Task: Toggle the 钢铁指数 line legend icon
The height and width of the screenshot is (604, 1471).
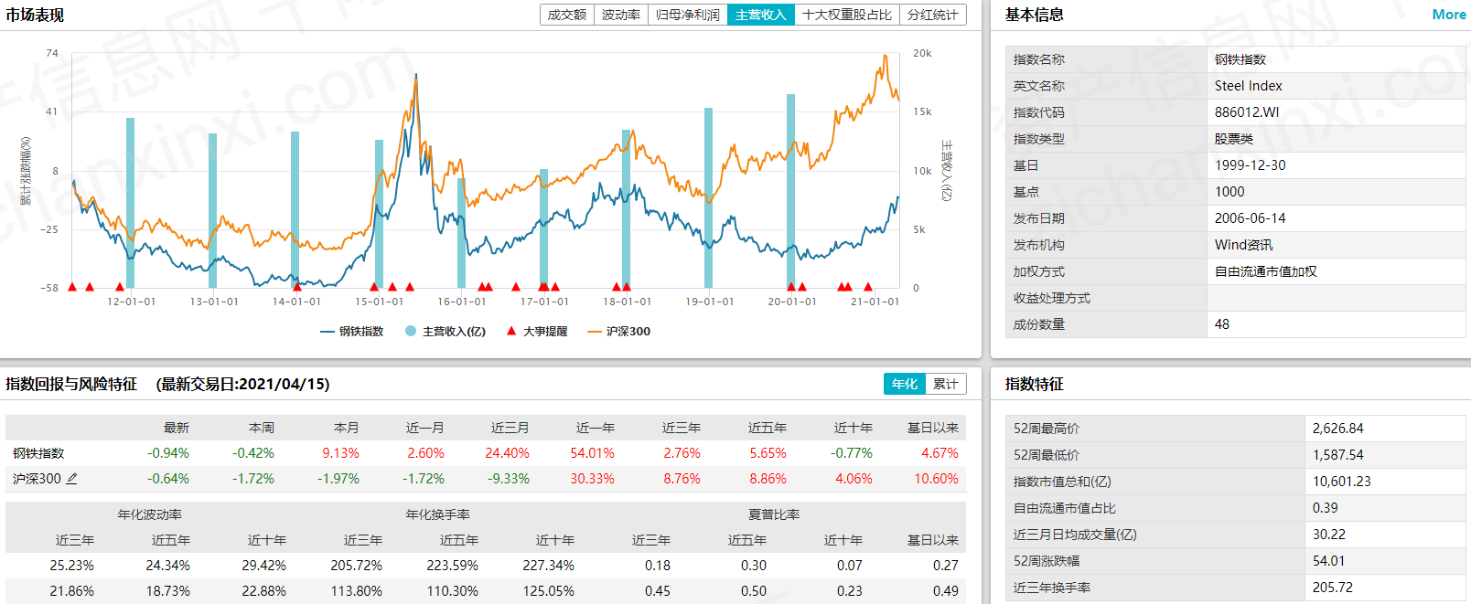Action: pos(327,332)
